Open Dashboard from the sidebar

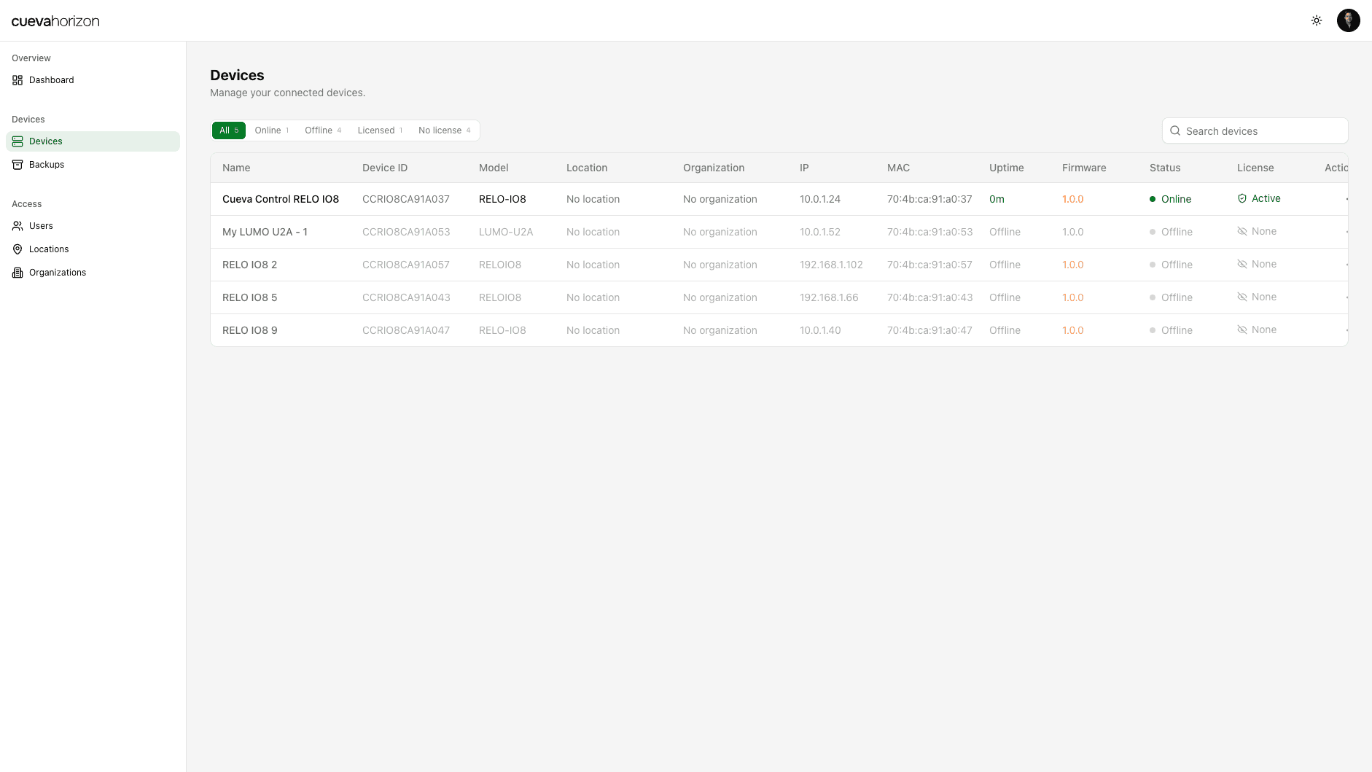click(93, 80)
